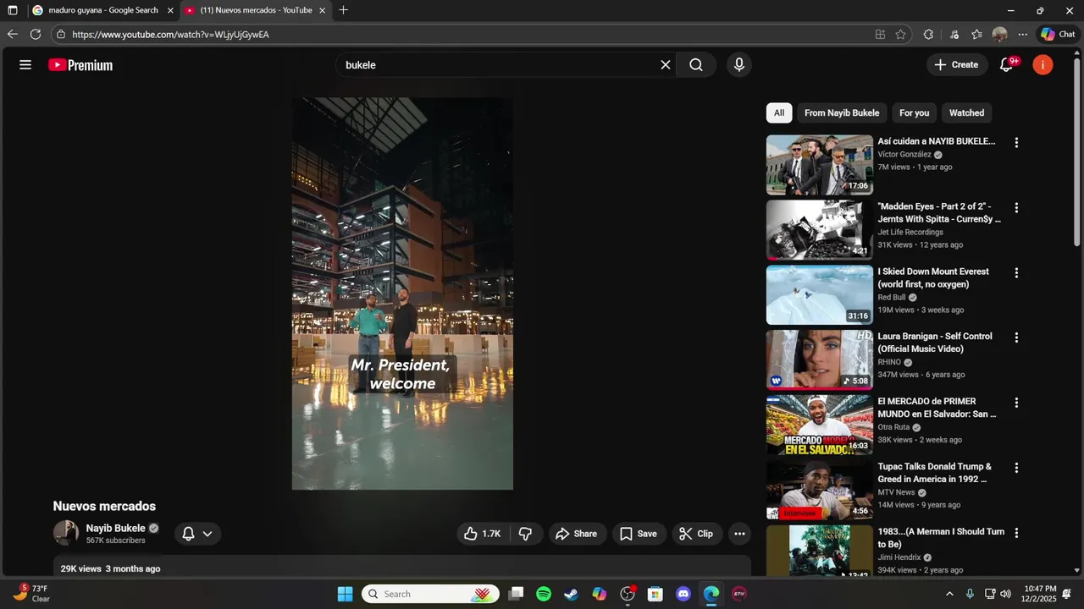Image resolution: width=1084 pixels, height=609 pixels.
Task: Open options for Tupac Talks Donald Trump
Action: click(1016, 468)
